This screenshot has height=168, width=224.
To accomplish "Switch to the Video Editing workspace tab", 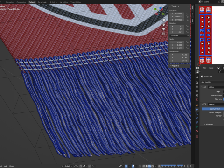I will click(76, 2).
